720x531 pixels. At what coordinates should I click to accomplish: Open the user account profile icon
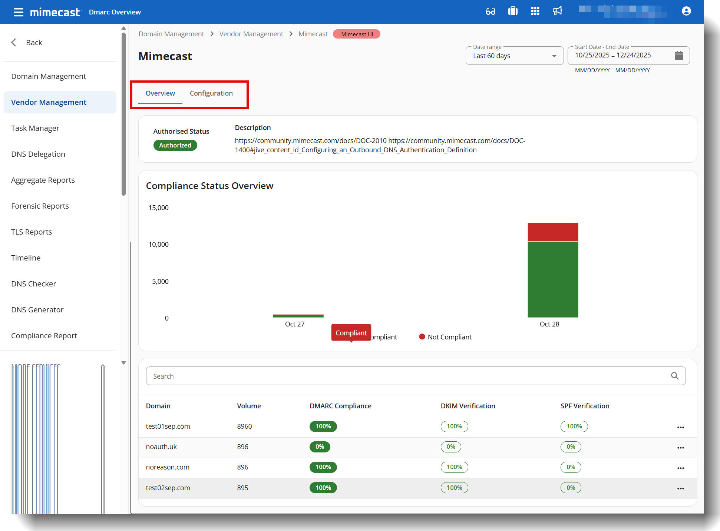[686, 11]
